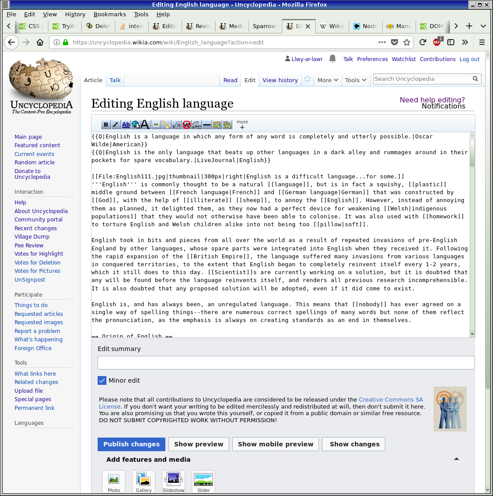This screenshot has height=496, width=493.
Task: Click the Edit summary text field
Action: pyautogui.click(x=286, y=362)
